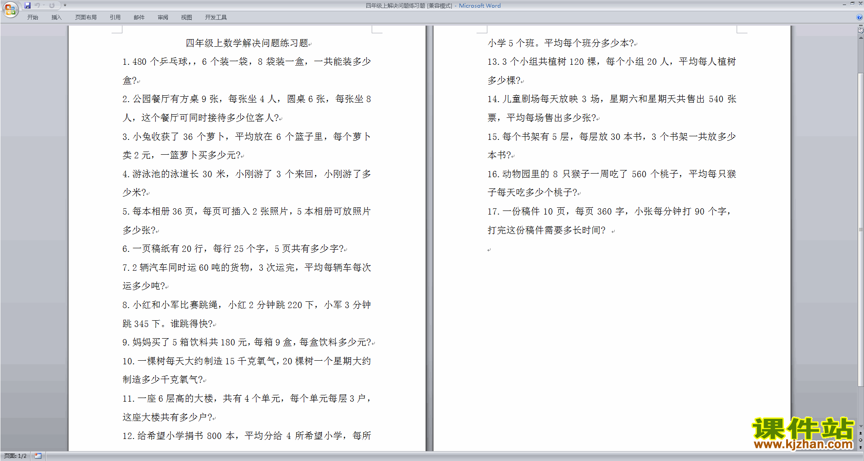Open the 开始 ribbon tab
The width and height of the screenshot is (864, 461).
pyautogui.click(x=32, y=17)
